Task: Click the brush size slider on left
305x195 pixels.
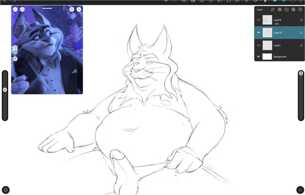Action: tap(5, 96)
